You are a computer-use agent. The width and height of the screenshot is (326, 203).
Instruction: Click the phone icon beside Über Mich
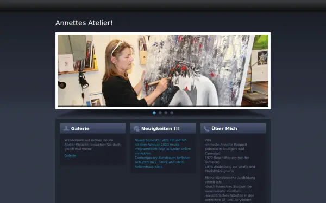click(x=206, y=129)
